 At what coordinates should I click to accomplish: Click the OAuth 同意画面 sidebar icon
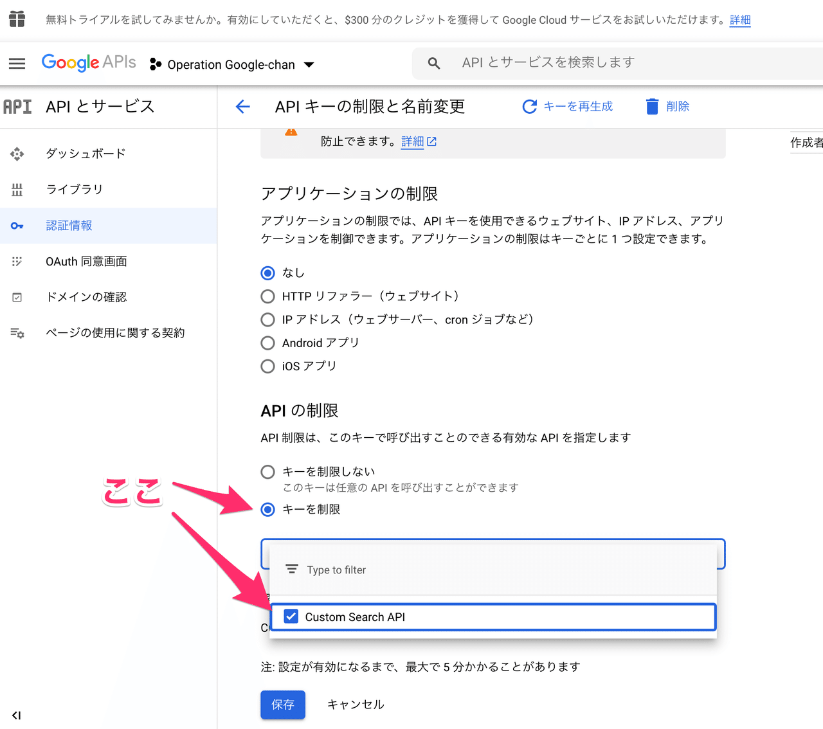point(17,262)
